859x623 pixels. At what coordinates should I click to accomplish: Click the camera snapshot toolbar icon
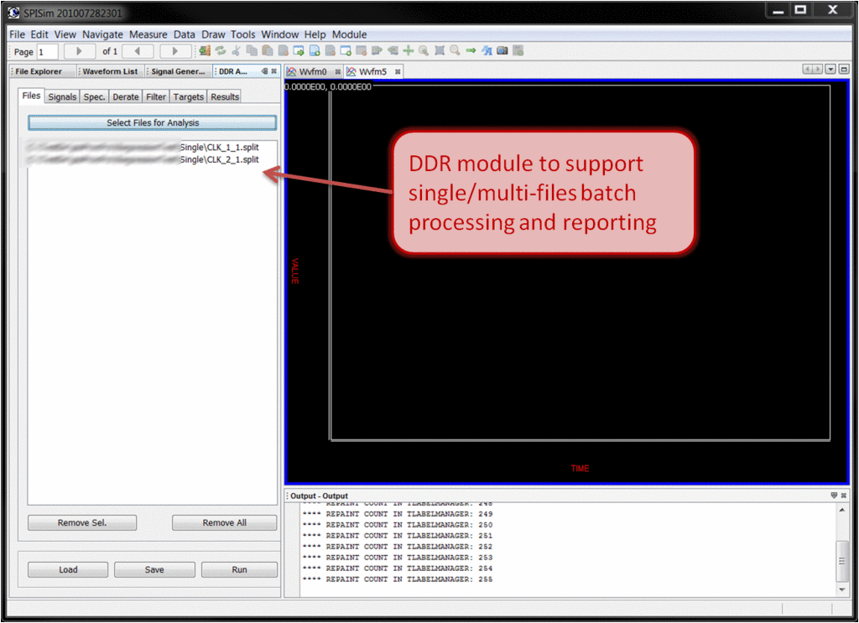502,51
